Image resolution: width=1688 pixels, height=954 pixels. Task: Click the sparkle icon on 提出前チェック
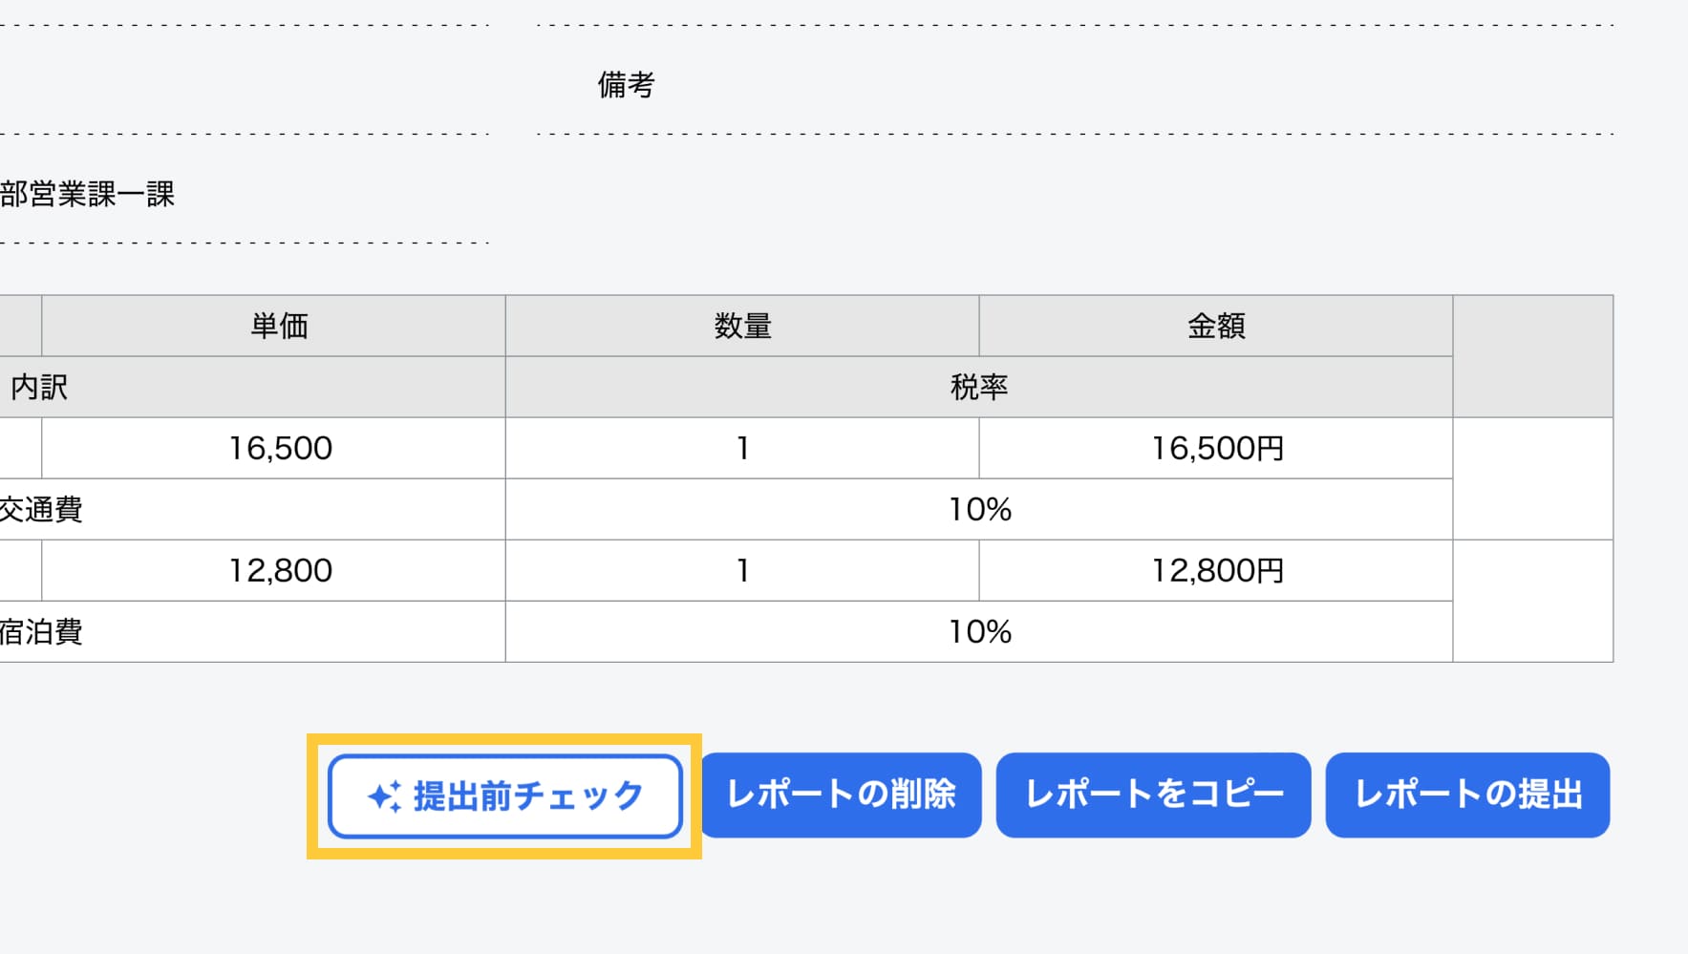coord(384,796)
